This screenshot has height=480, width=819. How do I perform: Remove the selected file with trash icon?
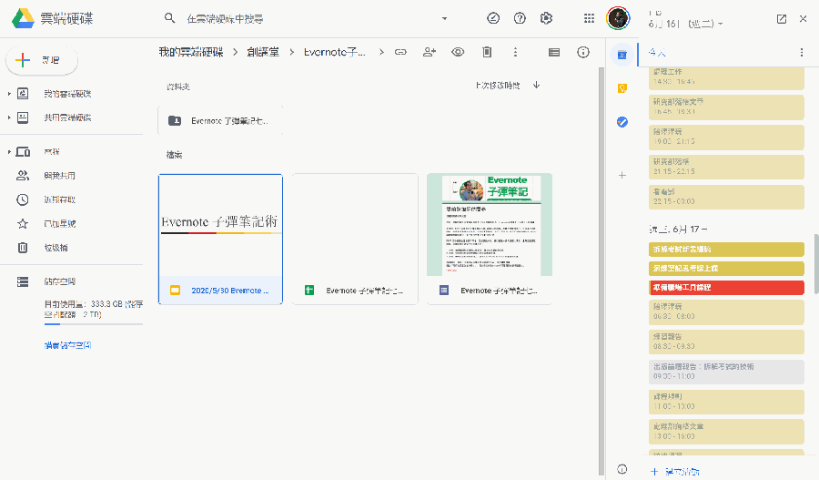pyautogui.click(x=487, y=52)
